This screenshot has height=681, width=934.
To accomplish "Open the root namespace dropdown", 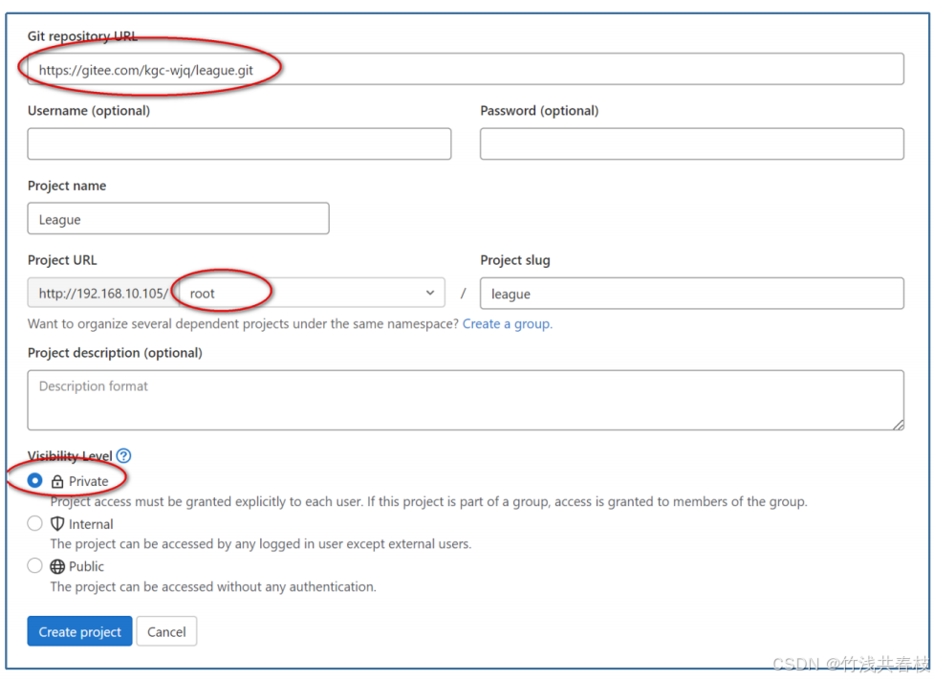I will (312, 293).
